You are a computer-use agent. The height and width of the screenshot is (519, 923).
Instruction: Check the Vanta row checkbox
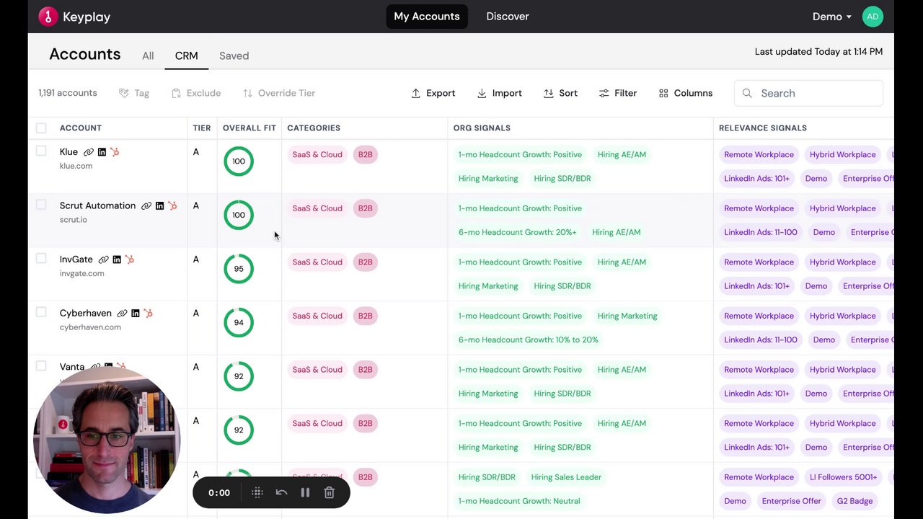coord(41,366)
